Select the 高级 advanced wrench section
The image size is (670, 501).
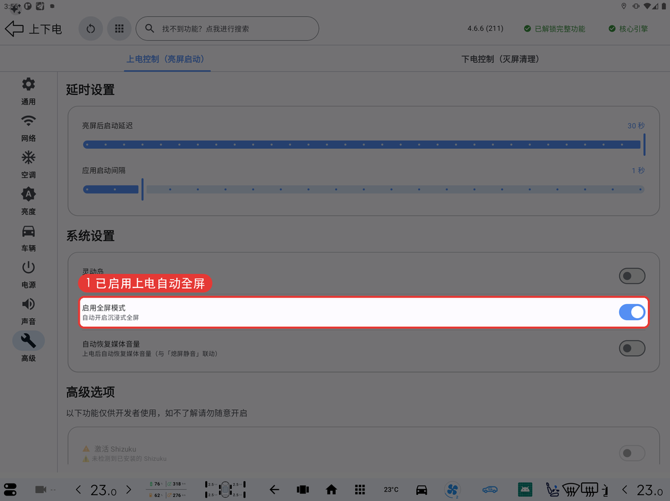[28, 347]
